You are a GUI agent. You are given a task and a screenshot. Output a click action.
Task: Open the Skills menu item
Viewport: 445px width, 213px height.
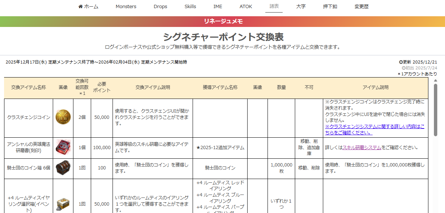click(x=190, y=6)
